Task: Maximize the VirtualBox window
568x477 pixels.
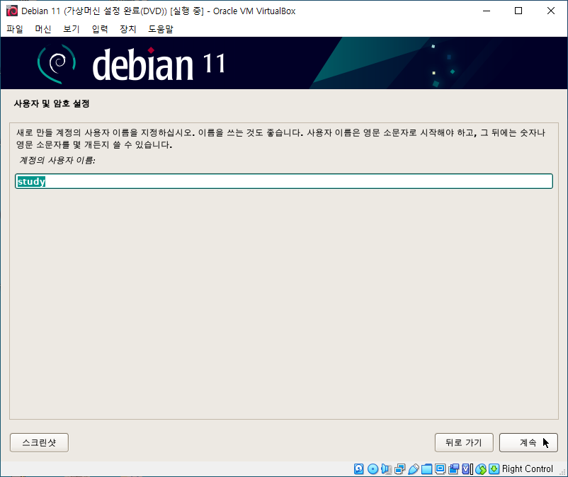Action: point(518,11)
